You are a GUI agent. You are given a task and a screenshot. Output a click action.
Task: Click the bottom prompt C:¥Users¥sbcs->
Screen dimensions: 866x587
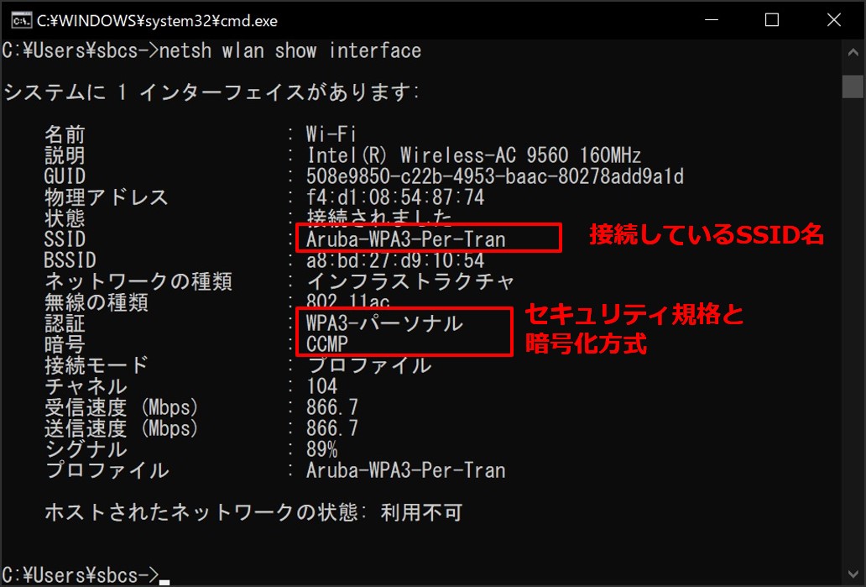click(81, 575)
